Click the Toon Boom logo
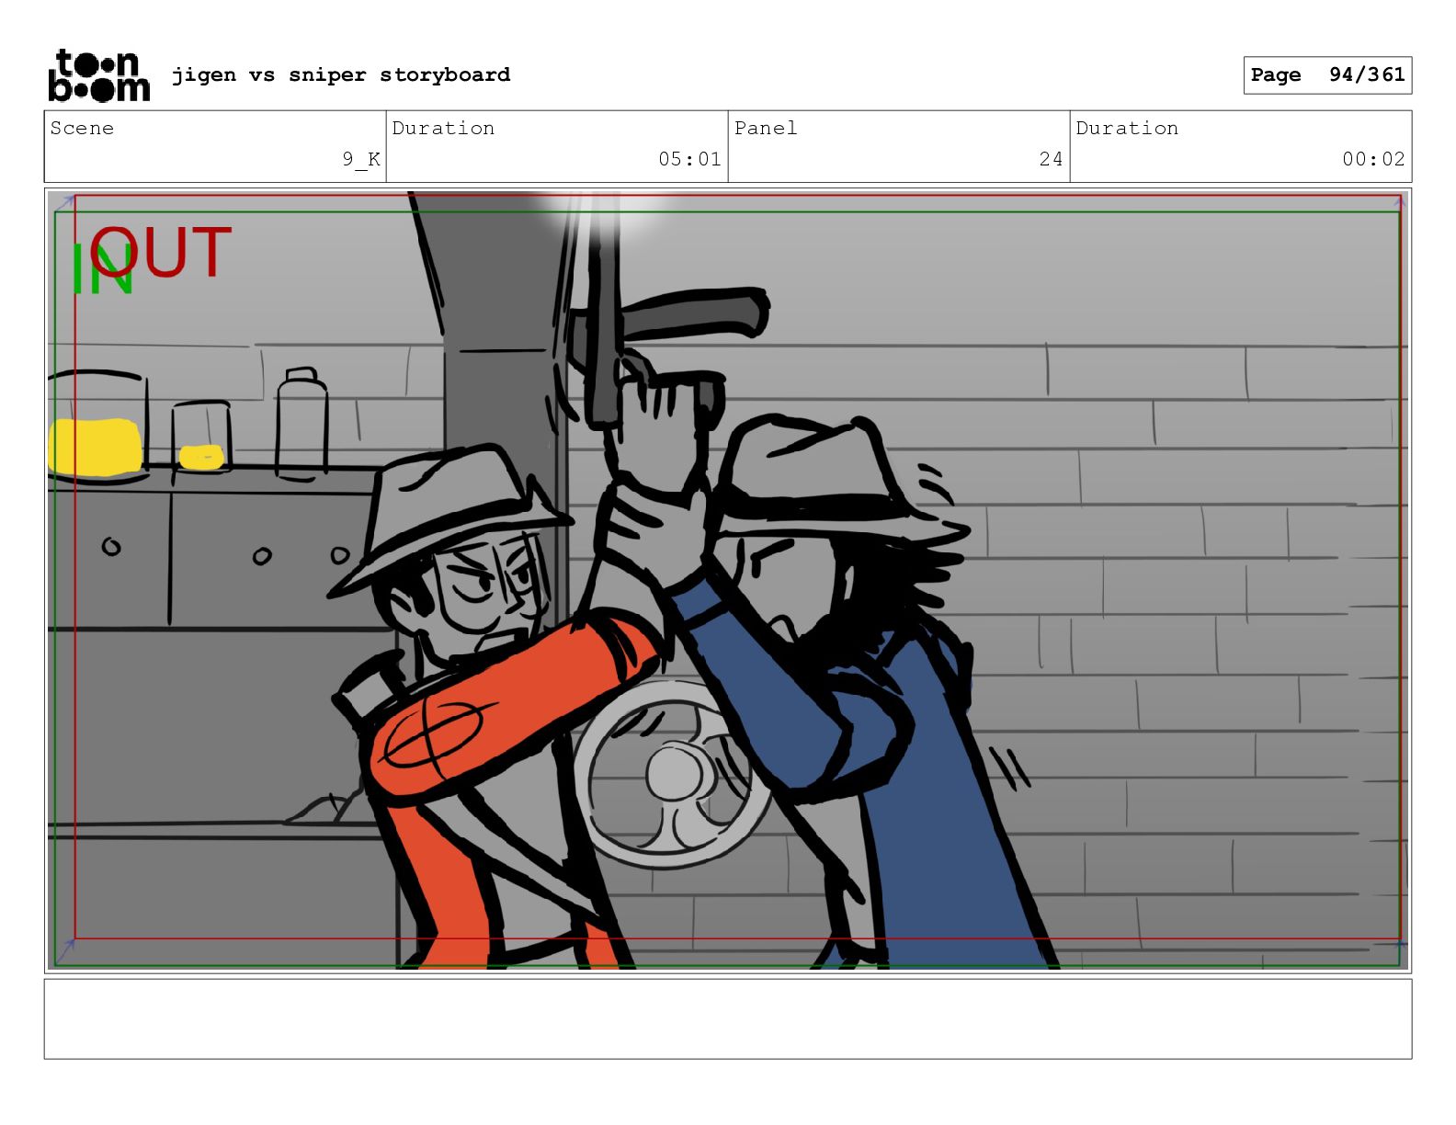This screenshot has height=1125, width=1456. pos(98,75)
